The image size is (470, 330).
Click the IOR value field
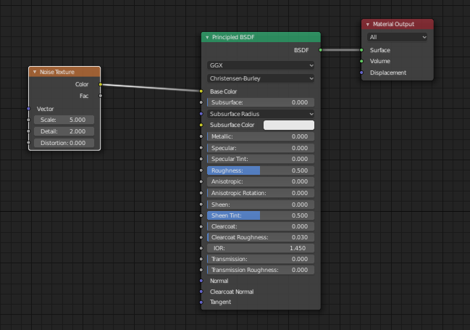261,248
